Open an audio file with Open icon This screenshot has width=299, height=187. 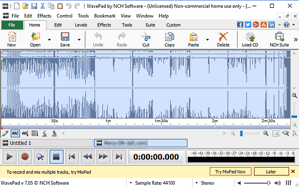[35, 37]
